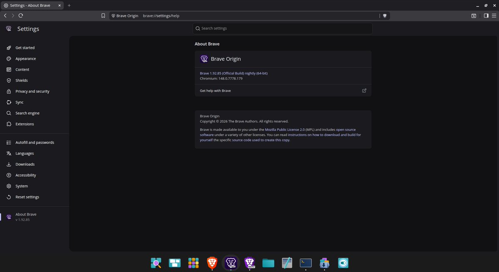Click the Brave 1.92.85 nightly version text

[233, 74]
